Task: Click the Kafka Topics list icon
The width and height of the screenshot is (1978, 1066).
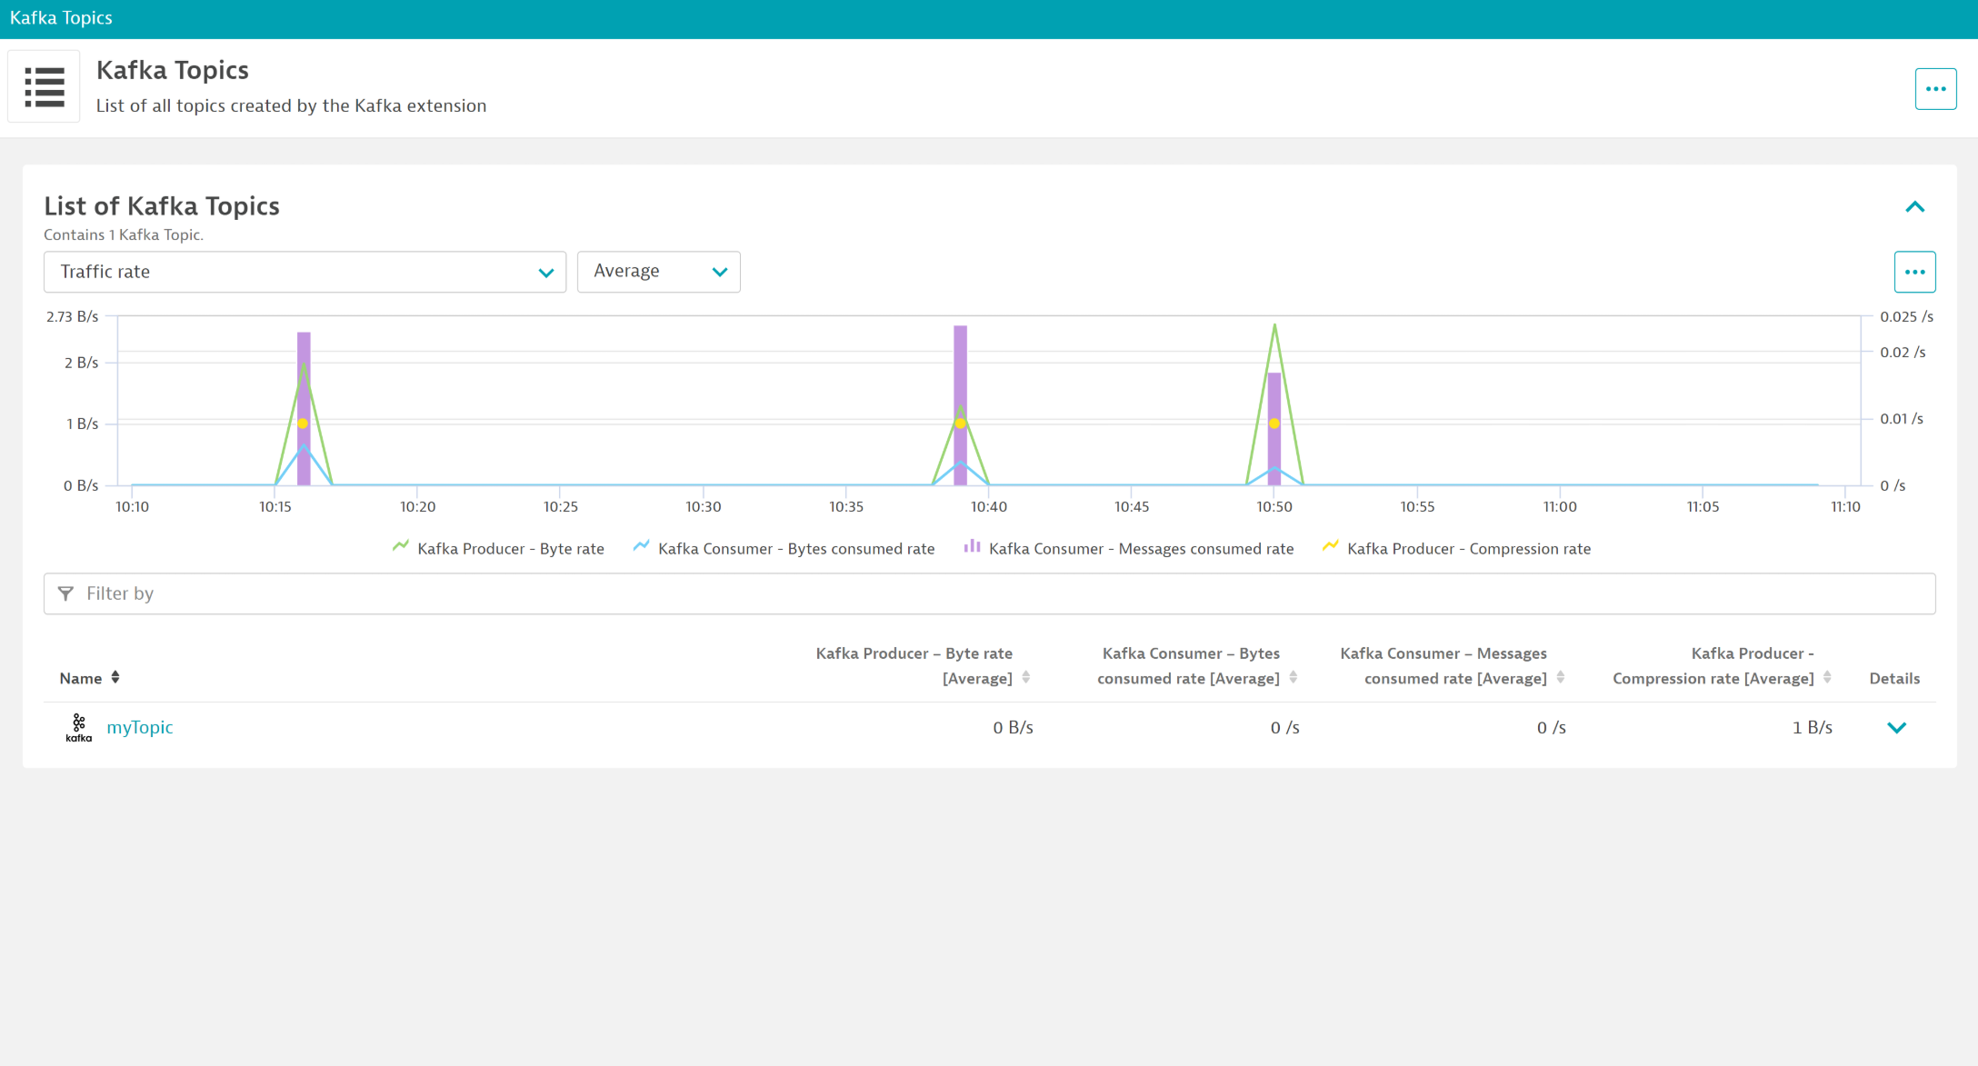Action: coord(44,87)
